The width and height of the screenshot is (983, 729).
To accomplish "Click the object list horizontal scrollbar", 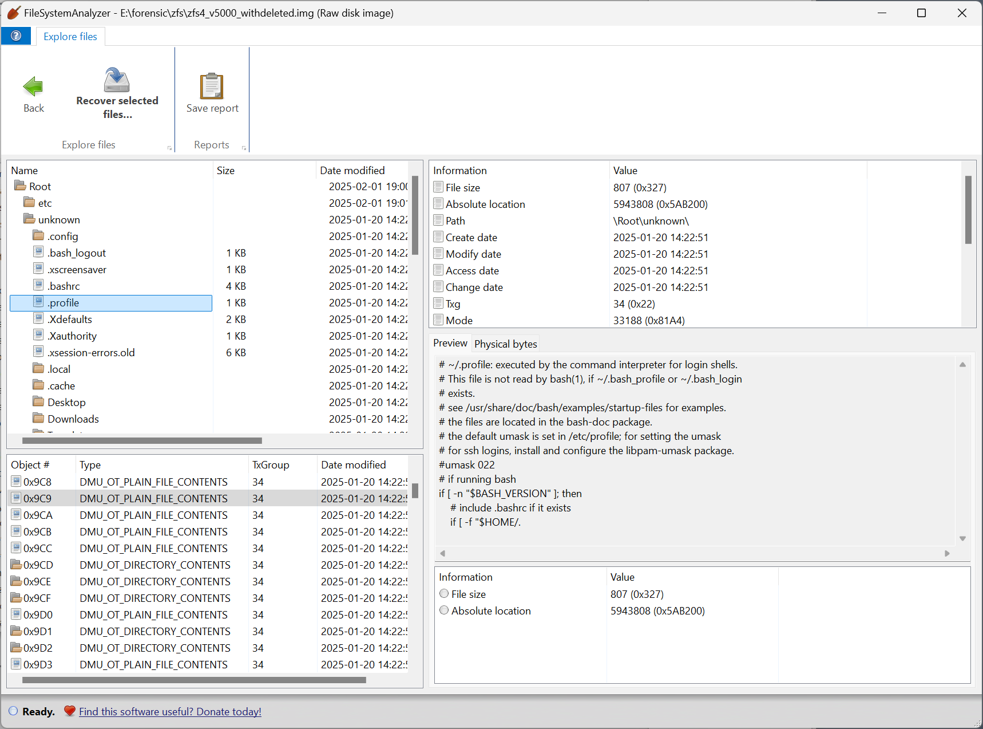I will coord(194,680).
